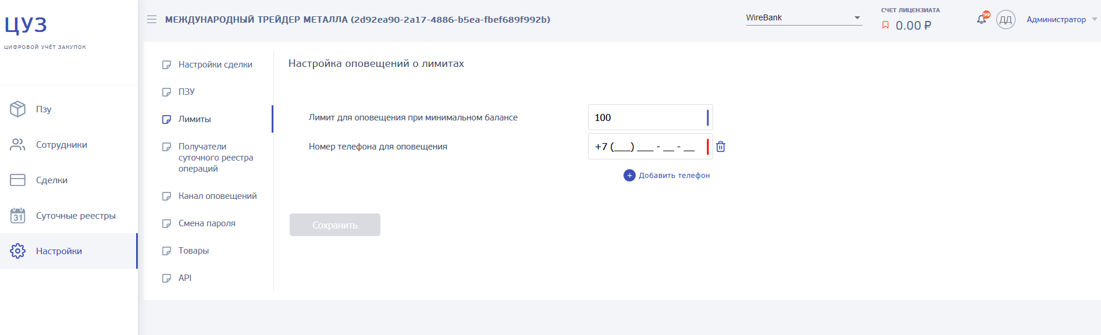Click the Суточные реестры calendar icon

17,215
